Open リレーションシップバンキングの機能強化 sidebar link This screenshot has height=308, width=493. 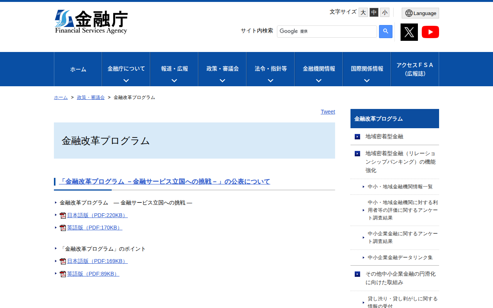tap(401, 162)
